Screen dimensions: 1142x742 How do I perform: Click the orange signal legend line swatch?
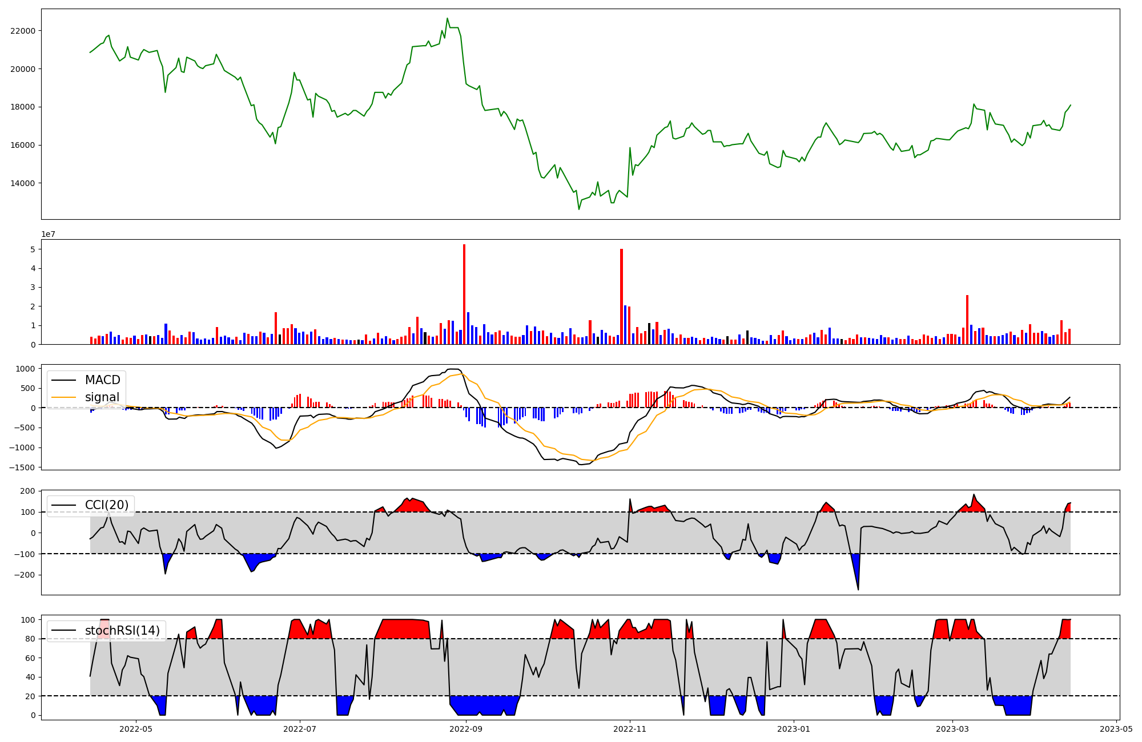coord(65,397)
